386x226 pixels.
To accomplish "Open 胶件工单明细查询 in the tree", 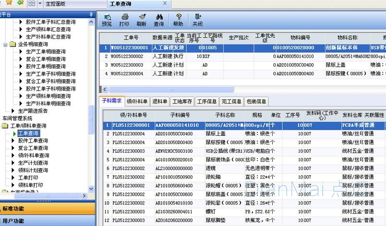I will click(46, 66).
